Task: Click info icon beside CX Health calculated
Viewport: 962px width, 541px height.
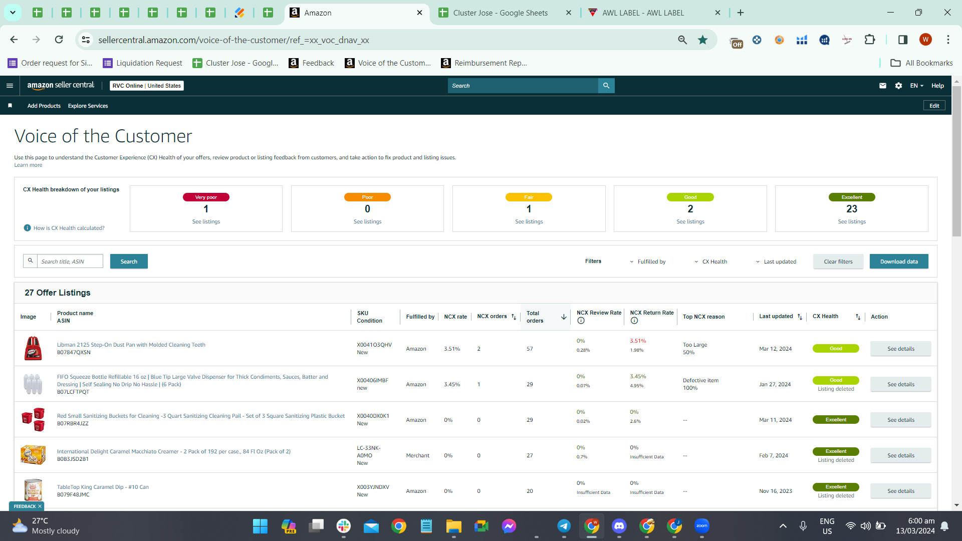Action: tap(28, 228)
